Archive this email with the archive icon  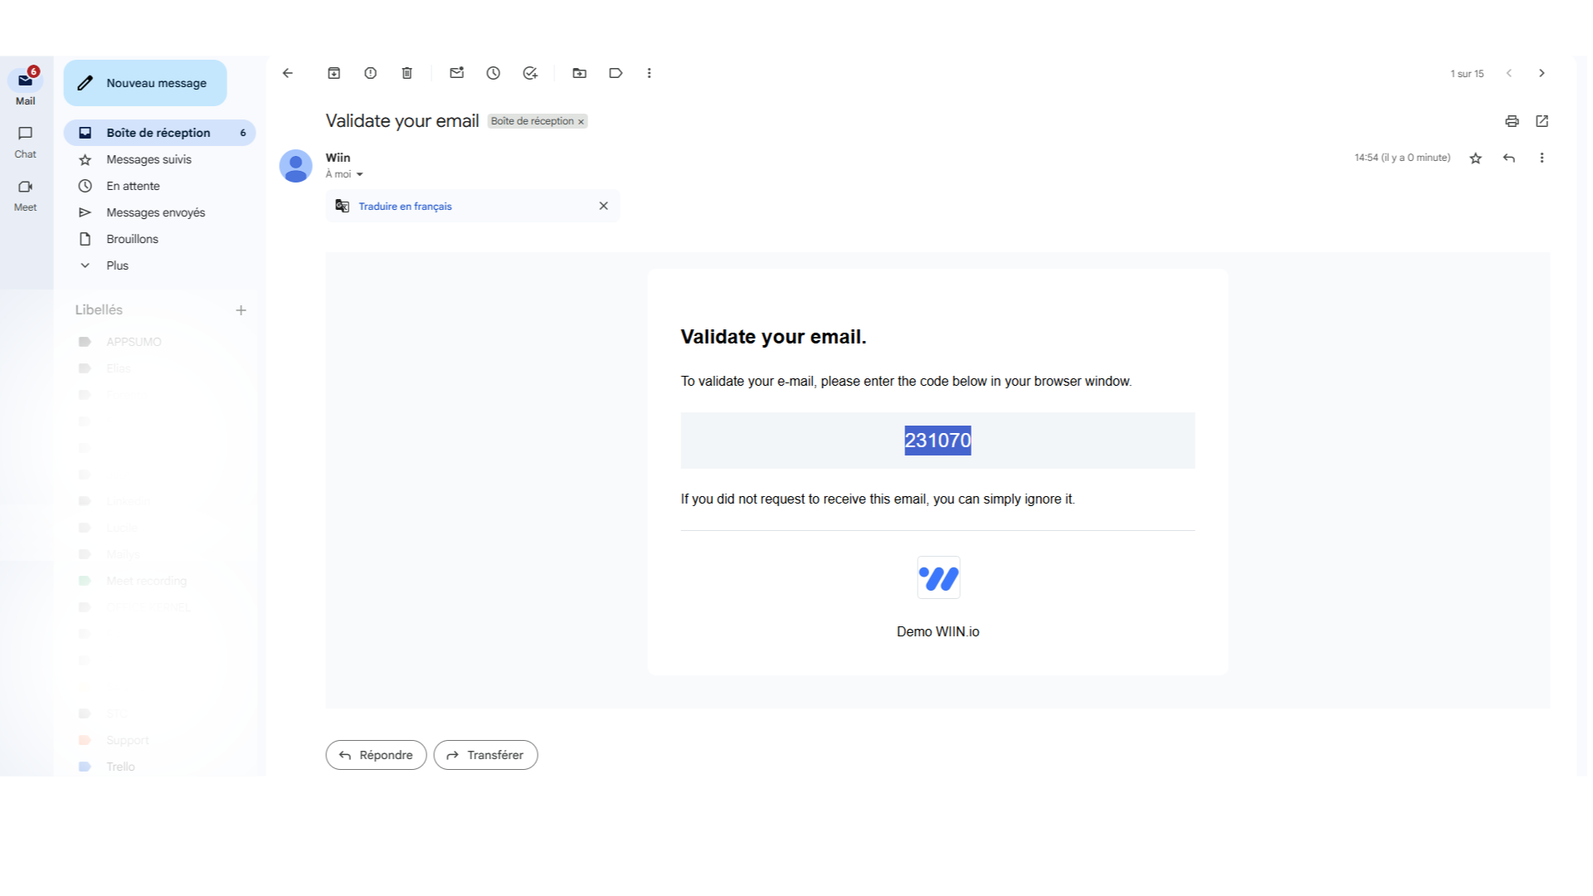coord(334,73)
